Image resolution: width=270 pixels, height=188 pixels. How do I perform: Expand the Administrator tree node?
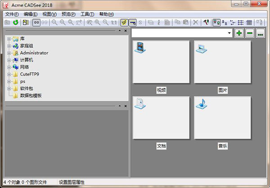pos(9,53)
